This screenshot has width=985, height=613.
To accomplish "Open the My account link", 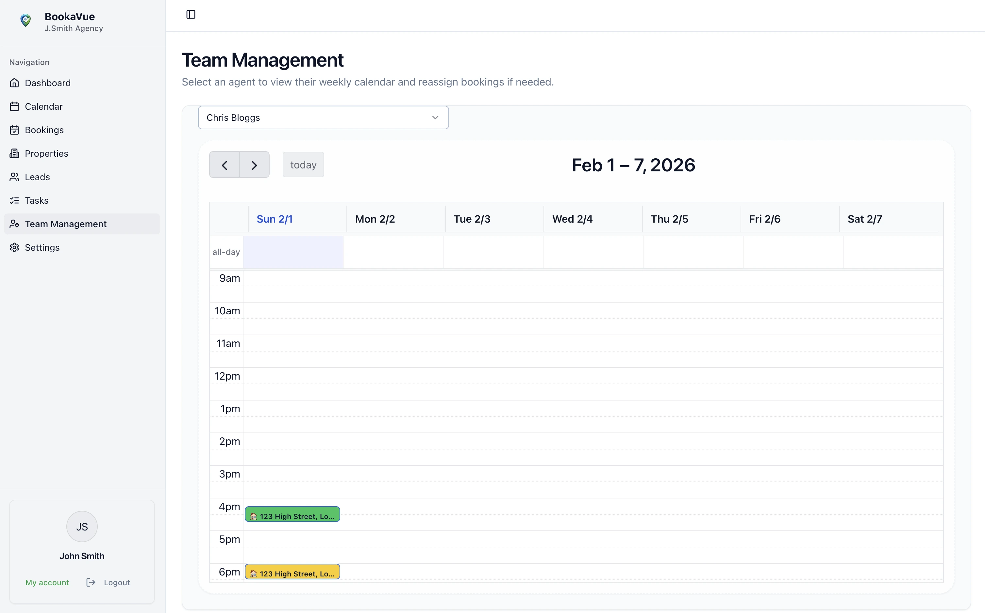I will pos(47,582).
